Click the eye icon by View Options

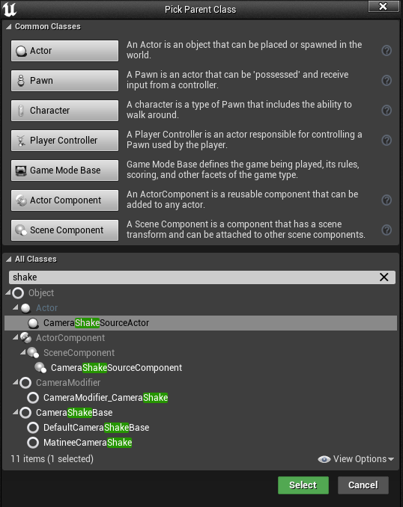click(x=324, y=459)
